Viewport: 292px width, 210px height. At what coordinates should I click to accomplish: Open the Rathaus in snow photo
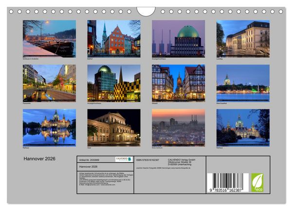point(243,127)
